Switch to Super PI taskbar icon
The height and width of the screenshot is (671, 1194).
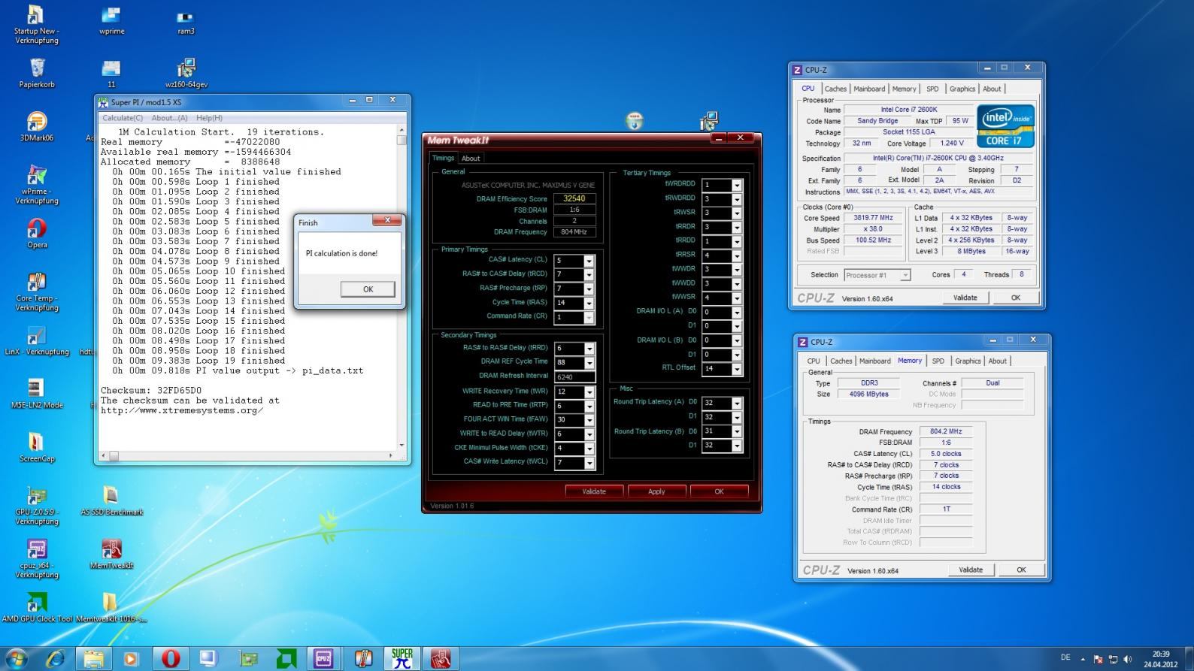coord(402,659)
